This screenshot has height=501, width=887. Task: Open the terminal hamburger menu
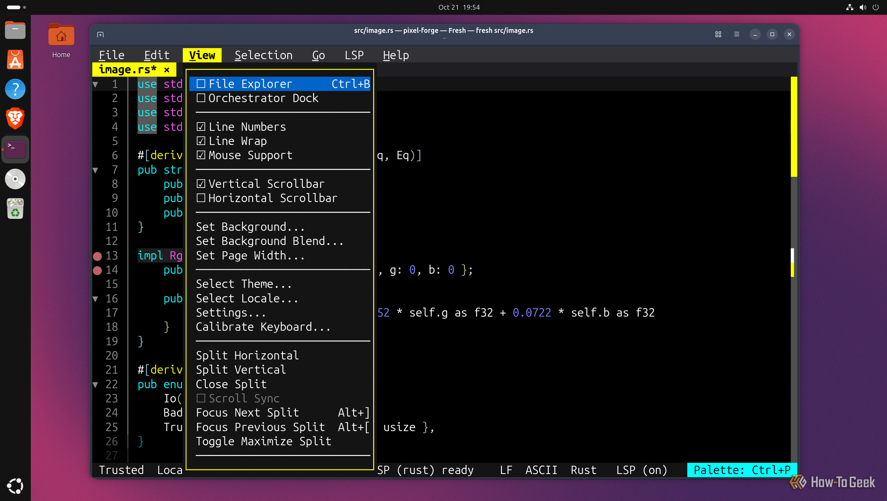click(x=737, y=34)
